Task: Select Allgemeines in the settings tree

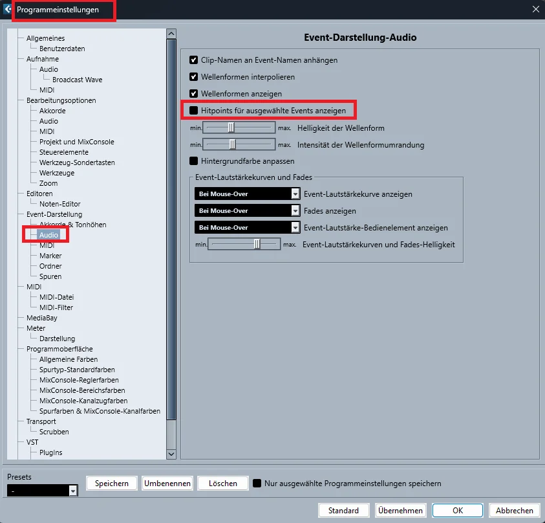Action: (45, 38)
